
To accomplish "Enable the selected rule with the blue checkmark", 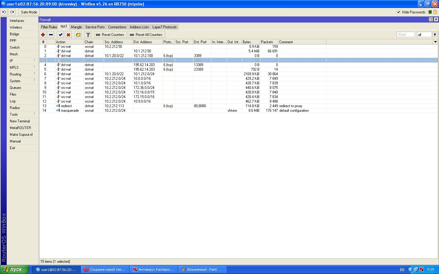I will pos(61,35).
